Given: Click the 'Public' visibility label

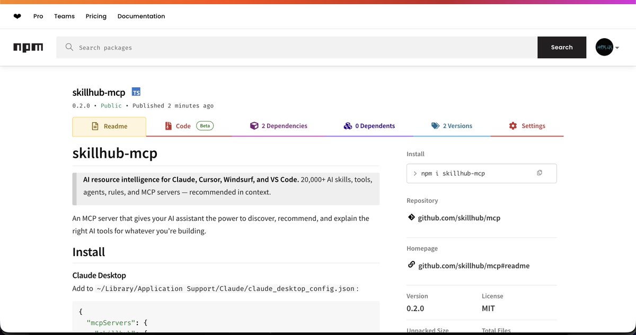Looking at the screenshot, I should click(111, 105).
